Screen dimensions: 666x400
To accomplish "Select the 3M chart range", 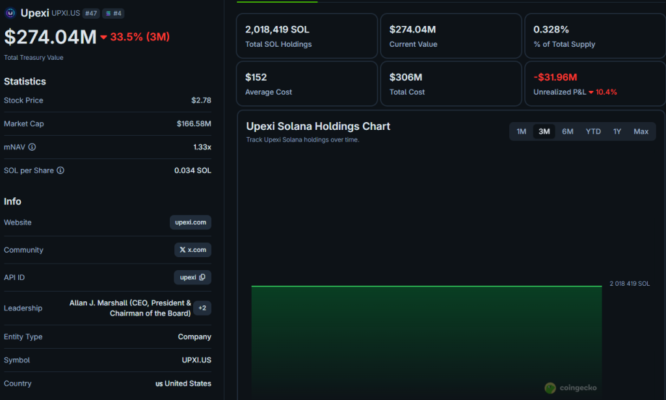I will point(544,132).
